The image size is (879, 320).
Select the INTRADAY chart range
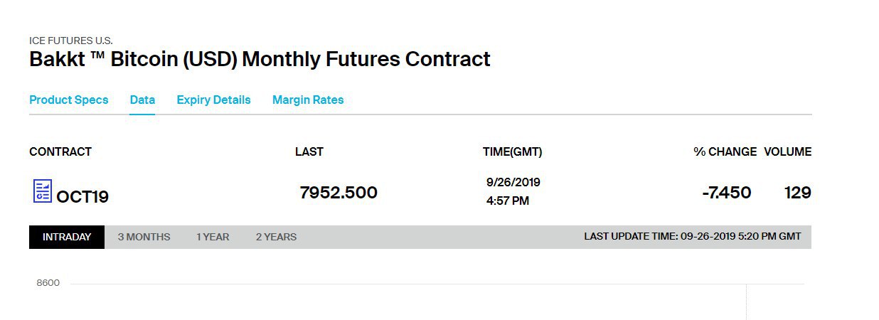tap(67, 237)
